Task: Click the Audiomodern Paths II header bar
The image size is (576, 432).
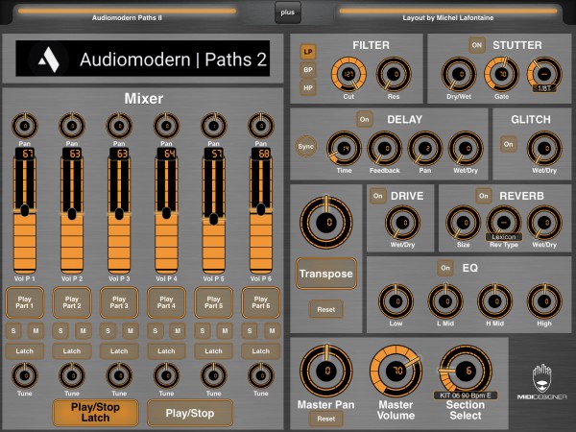Action: pyautogui.click(x=127, y=13)
